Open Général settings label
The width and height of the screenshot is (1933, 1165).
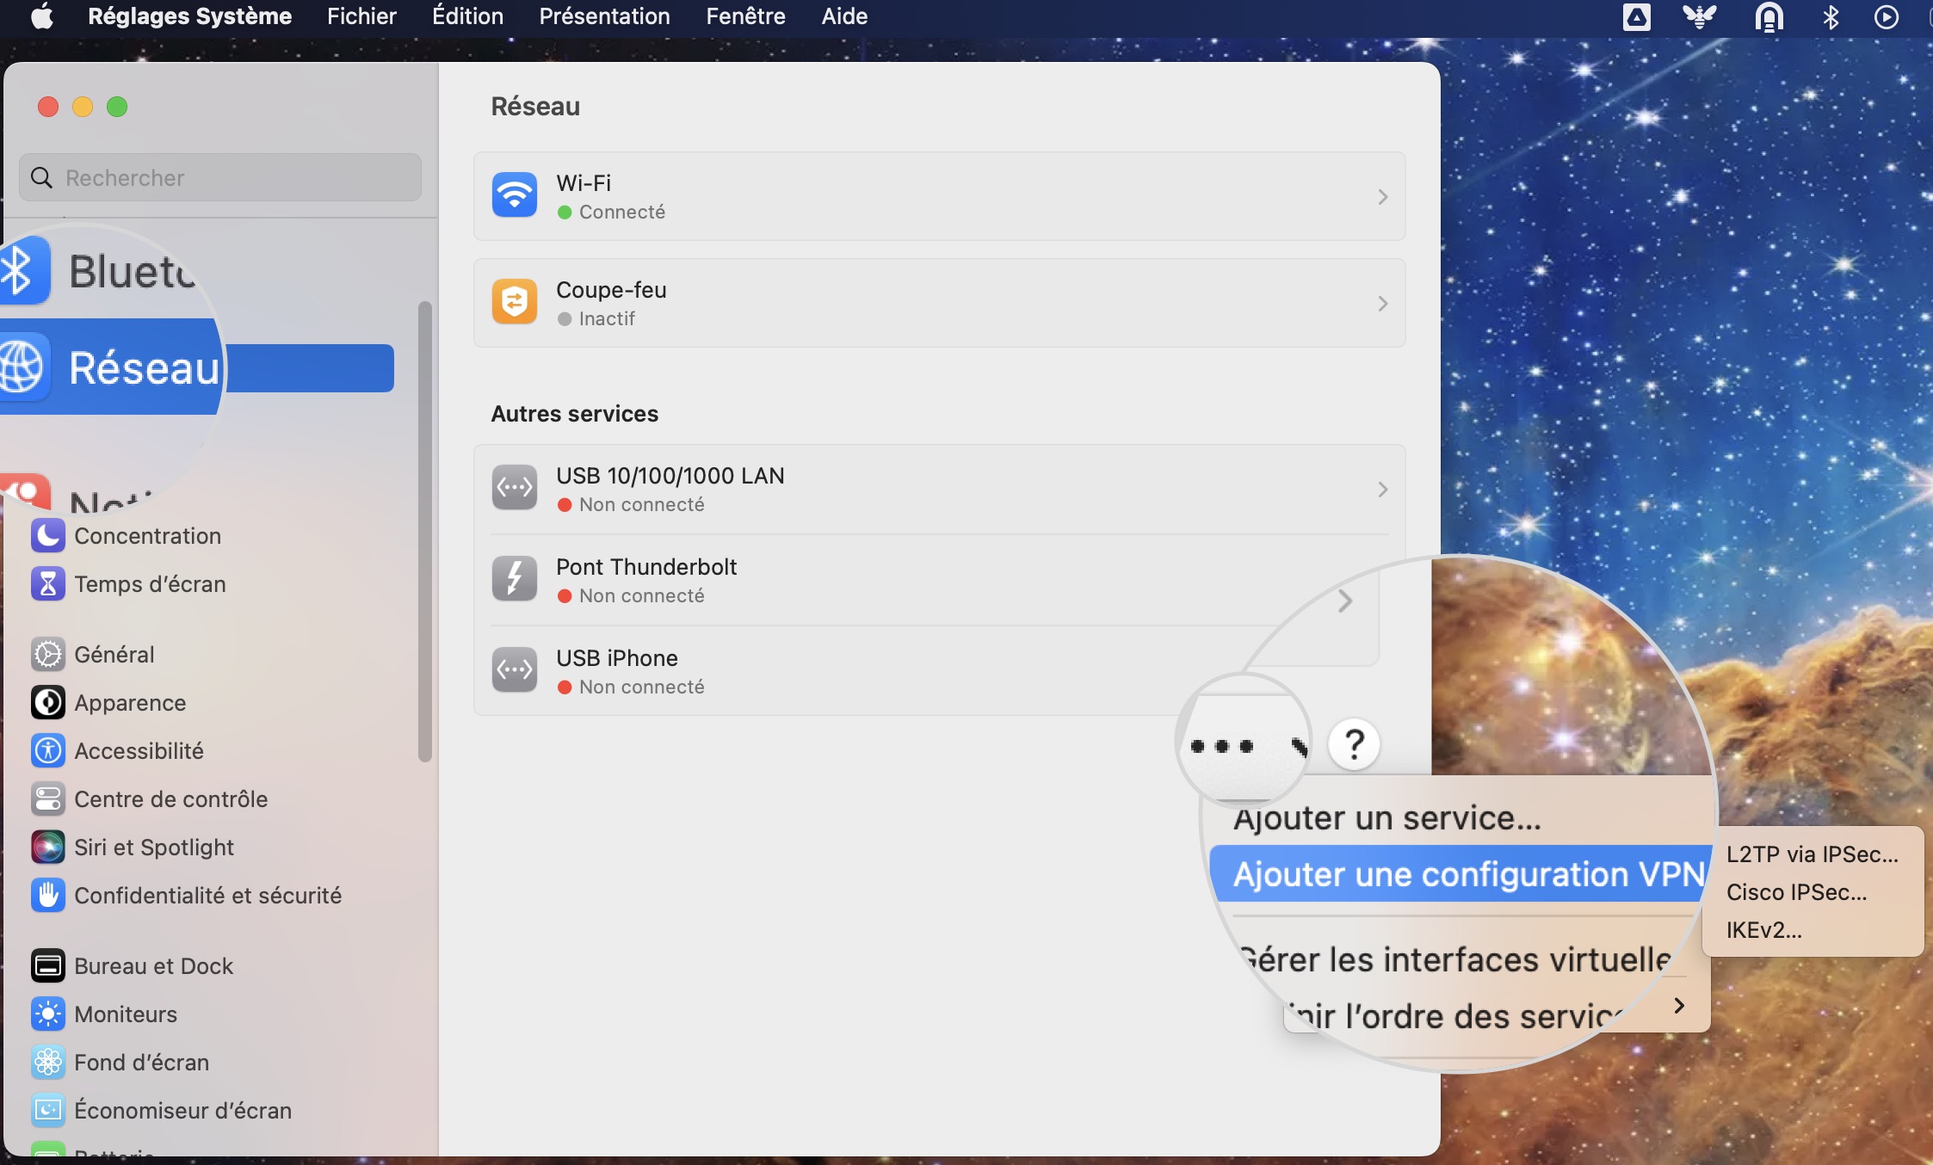(114, 654)
